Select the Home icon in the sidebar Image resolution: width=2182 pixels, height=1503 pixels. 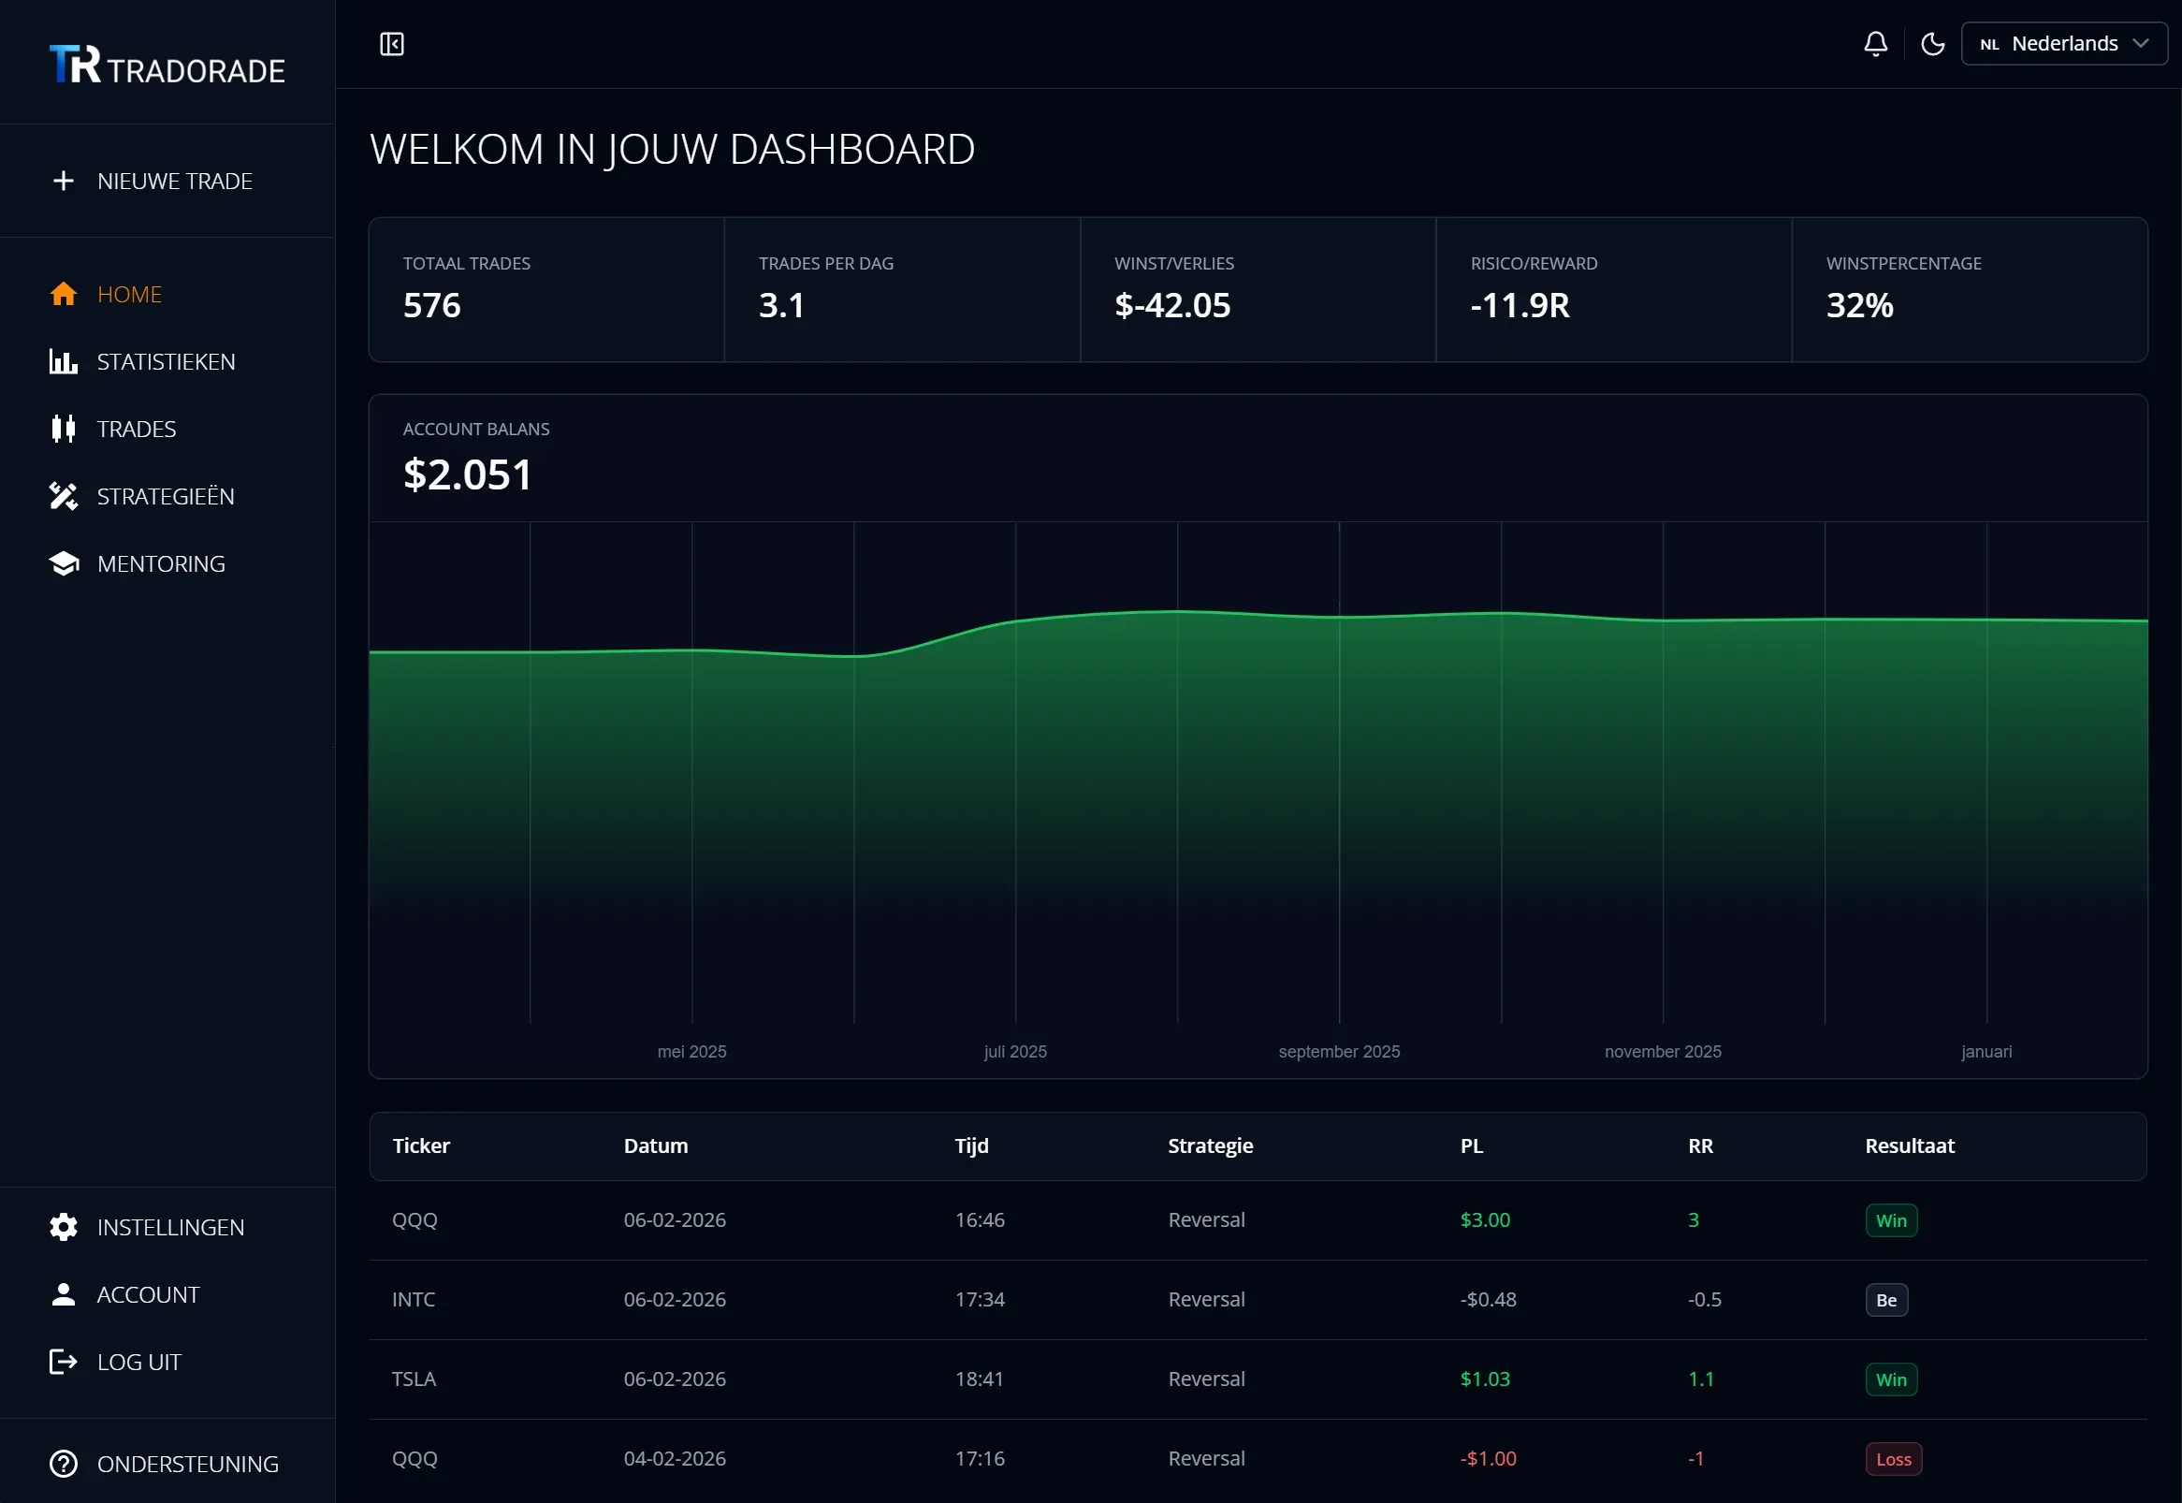62,294
